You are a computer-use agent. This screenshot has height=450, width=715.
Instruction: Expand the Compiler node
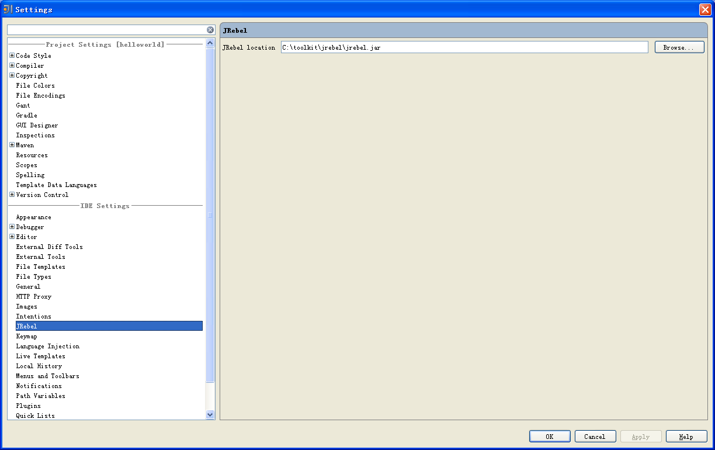click(x=12, y=65)
